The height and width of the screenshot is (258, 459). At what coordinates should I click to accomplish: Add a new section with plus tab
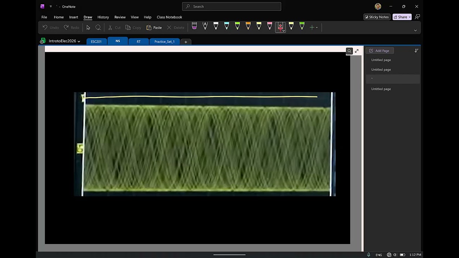point(186,42)
